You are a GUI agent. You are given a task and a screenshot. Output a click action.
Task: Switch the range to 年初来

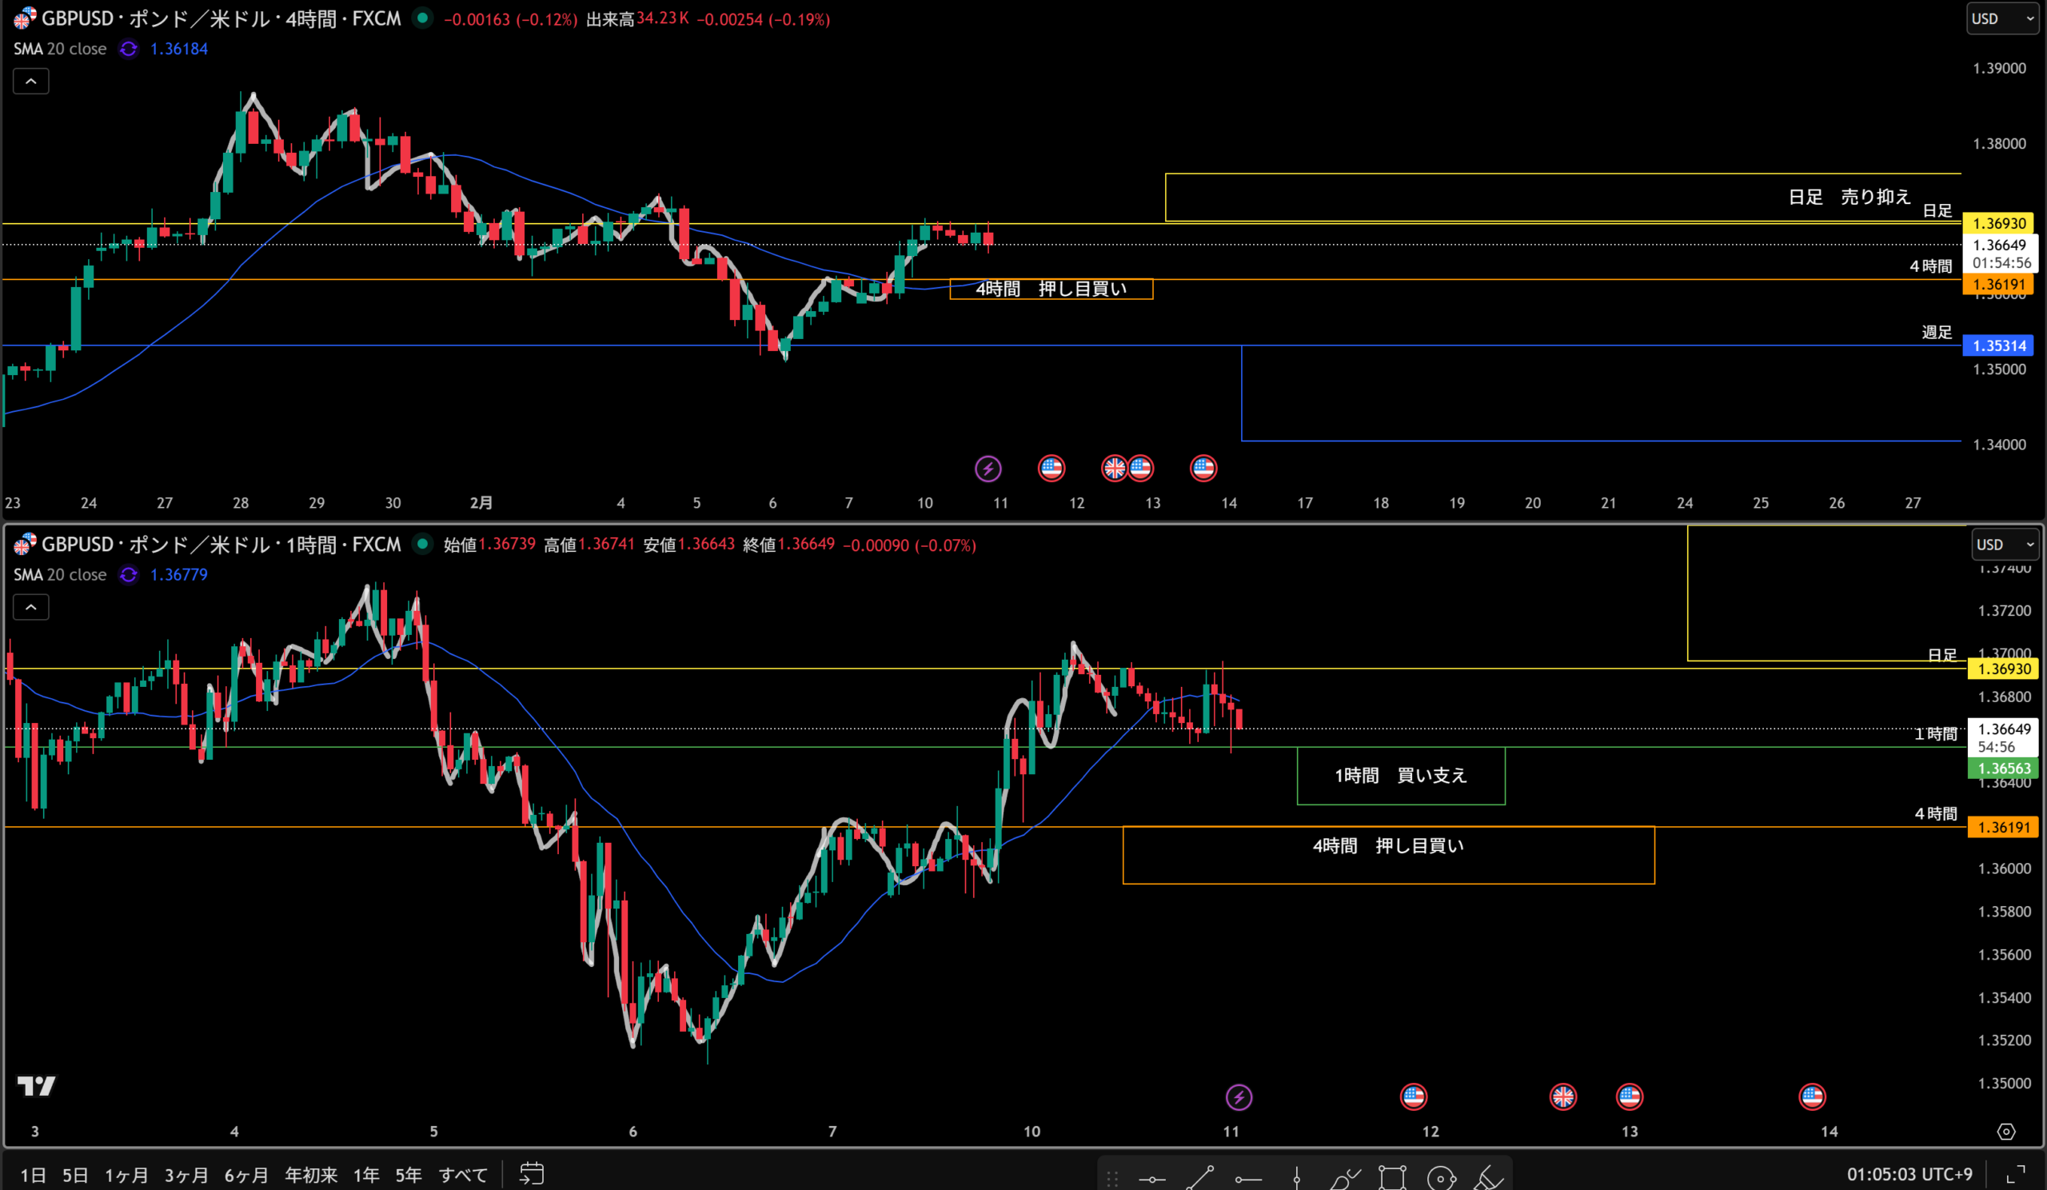[310, 1175]
